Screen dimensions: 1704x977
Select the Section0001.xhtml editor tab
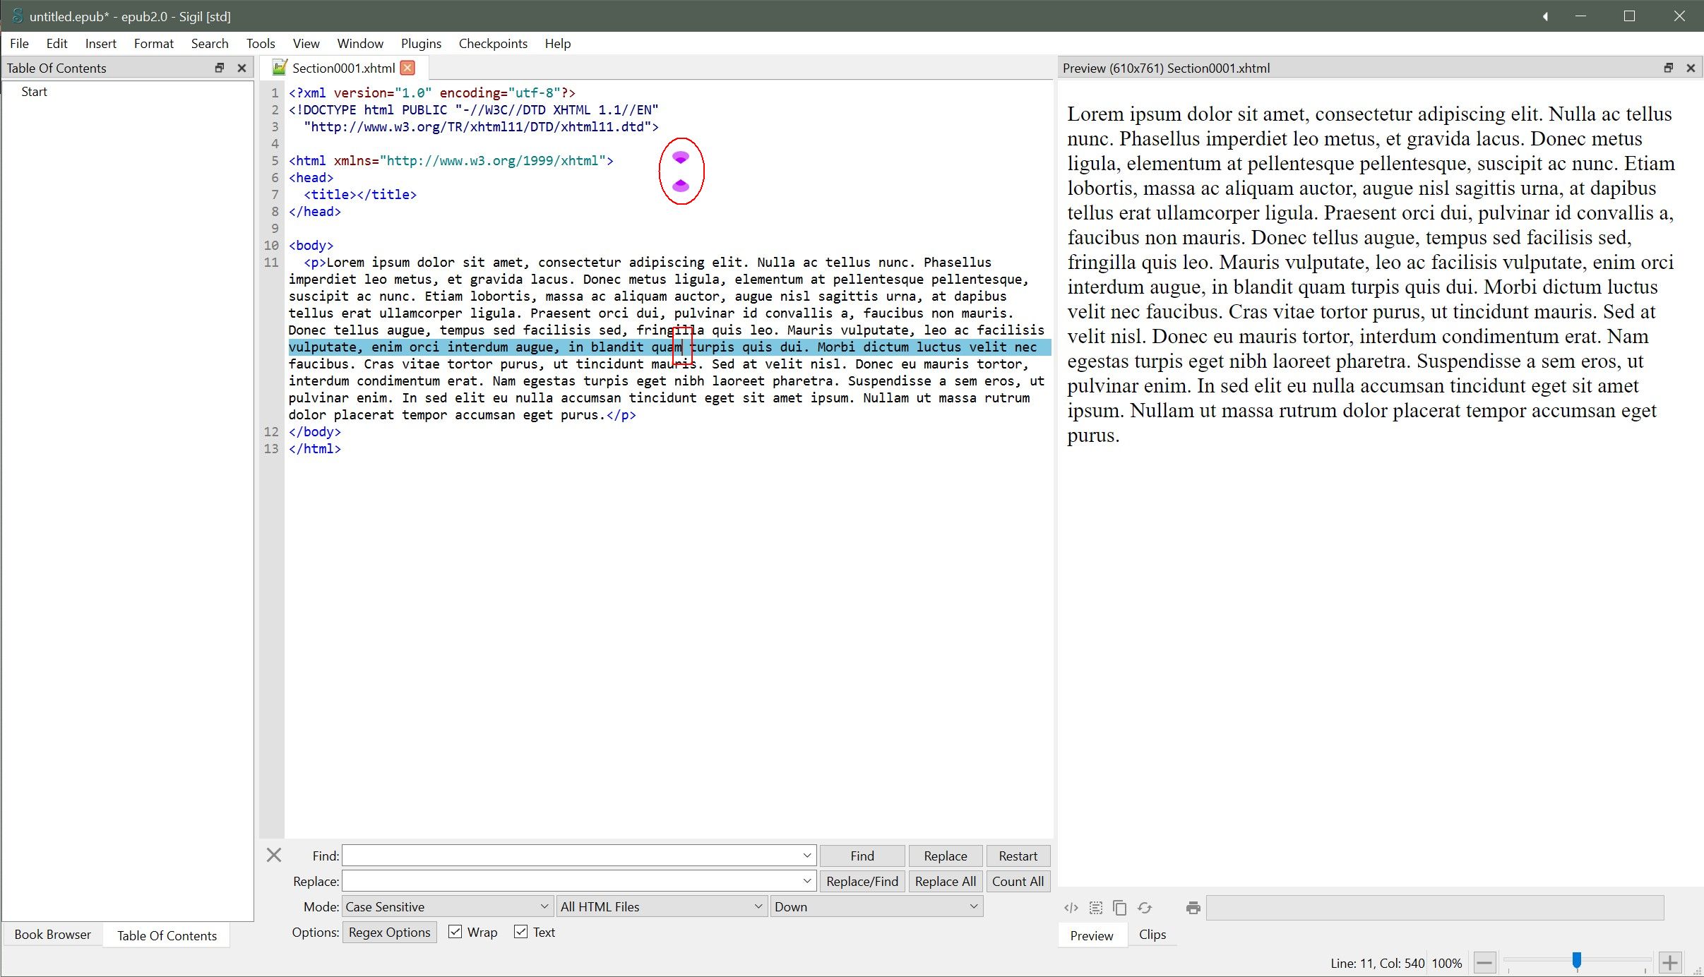343,68
